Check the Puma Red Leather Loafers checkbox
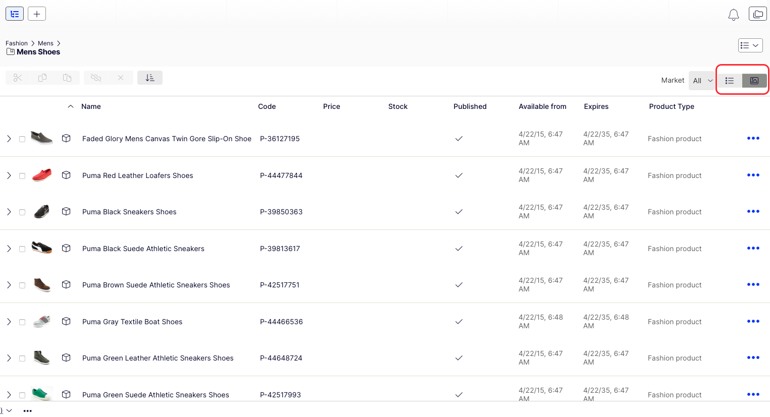The width and height of the screenshot is (770, 417). pos(22,176)
